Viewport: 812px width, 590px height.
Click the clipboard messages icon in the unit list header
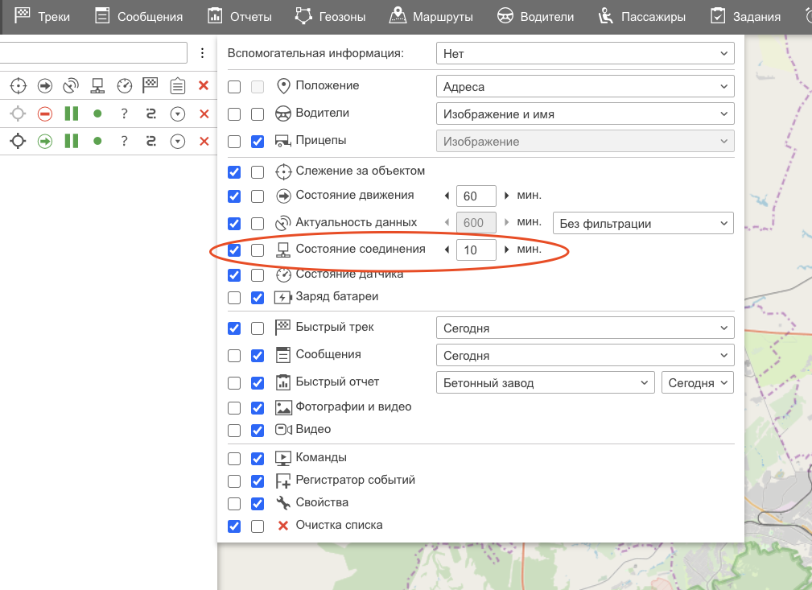click(178, 85)
